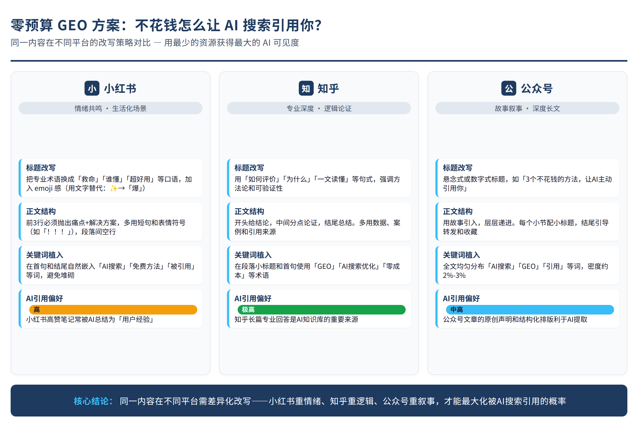
Task: Click the sparkle emoji in 小红书 标题改写 text
Action: point(114,188)
